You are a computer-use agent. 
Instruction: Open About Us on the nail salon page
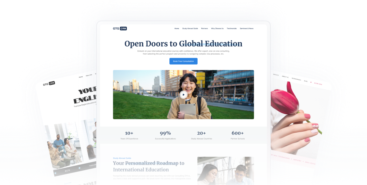285,77
